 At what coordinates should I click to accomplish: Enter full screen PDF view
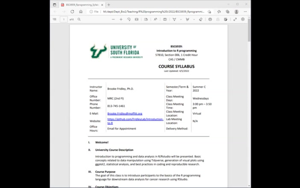[235, 19]
